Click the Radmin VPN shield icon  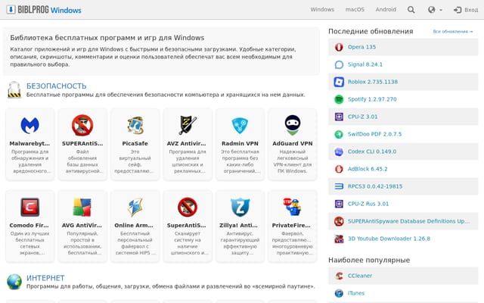tap(240, 125)
